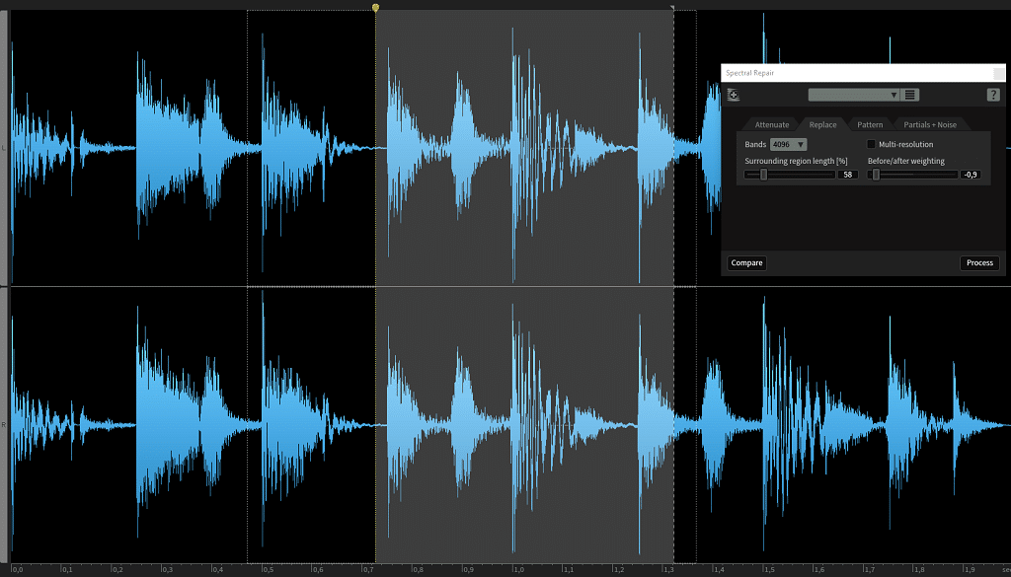Switch to the Attenuate tab
Screen dimensions: 1011x577
[772, 125]
